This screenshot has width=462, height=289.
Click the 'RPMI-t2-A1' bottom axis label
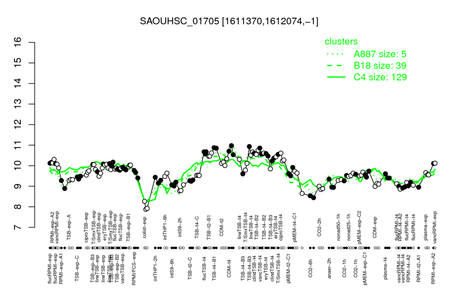(x=418, y=269)
